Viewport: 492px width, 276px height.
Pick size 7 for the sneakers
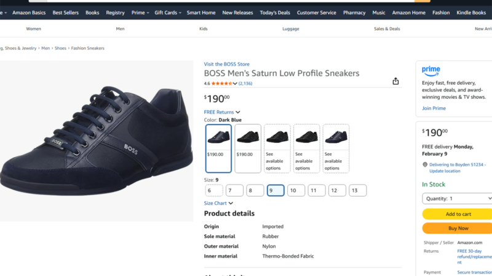click(x=234, y=191)
